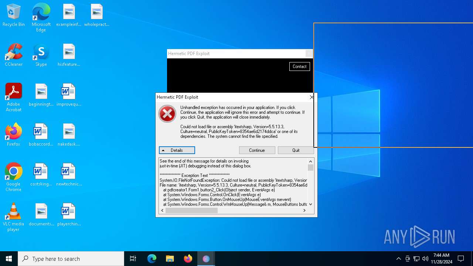Collapse the Details section

(x=177, y=150)
